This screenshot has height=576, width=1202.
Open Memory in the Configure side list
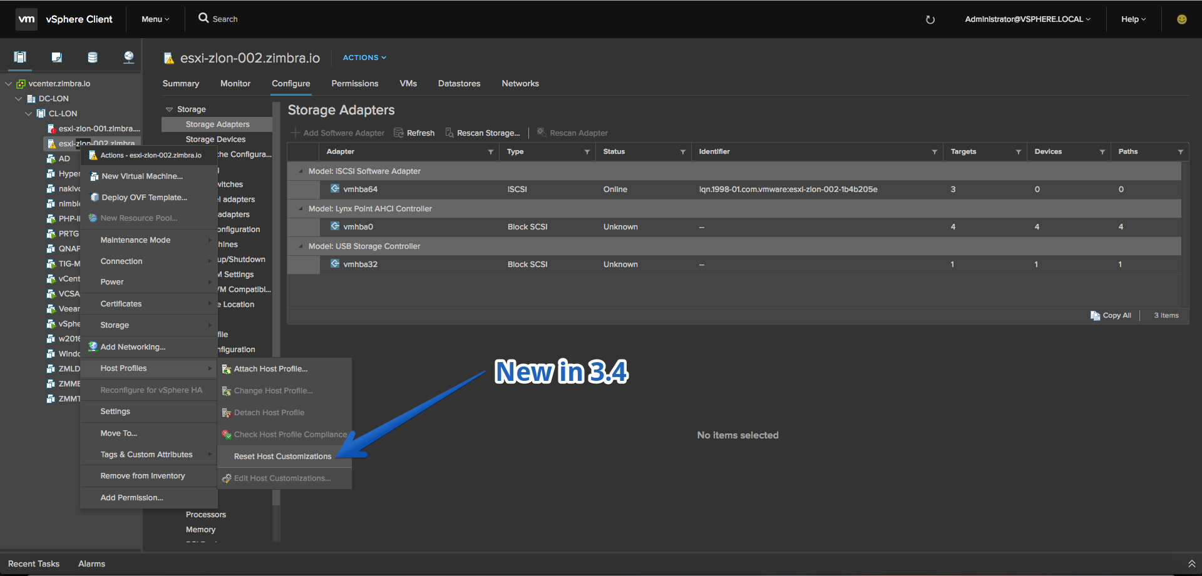click(x=200, y=530)
